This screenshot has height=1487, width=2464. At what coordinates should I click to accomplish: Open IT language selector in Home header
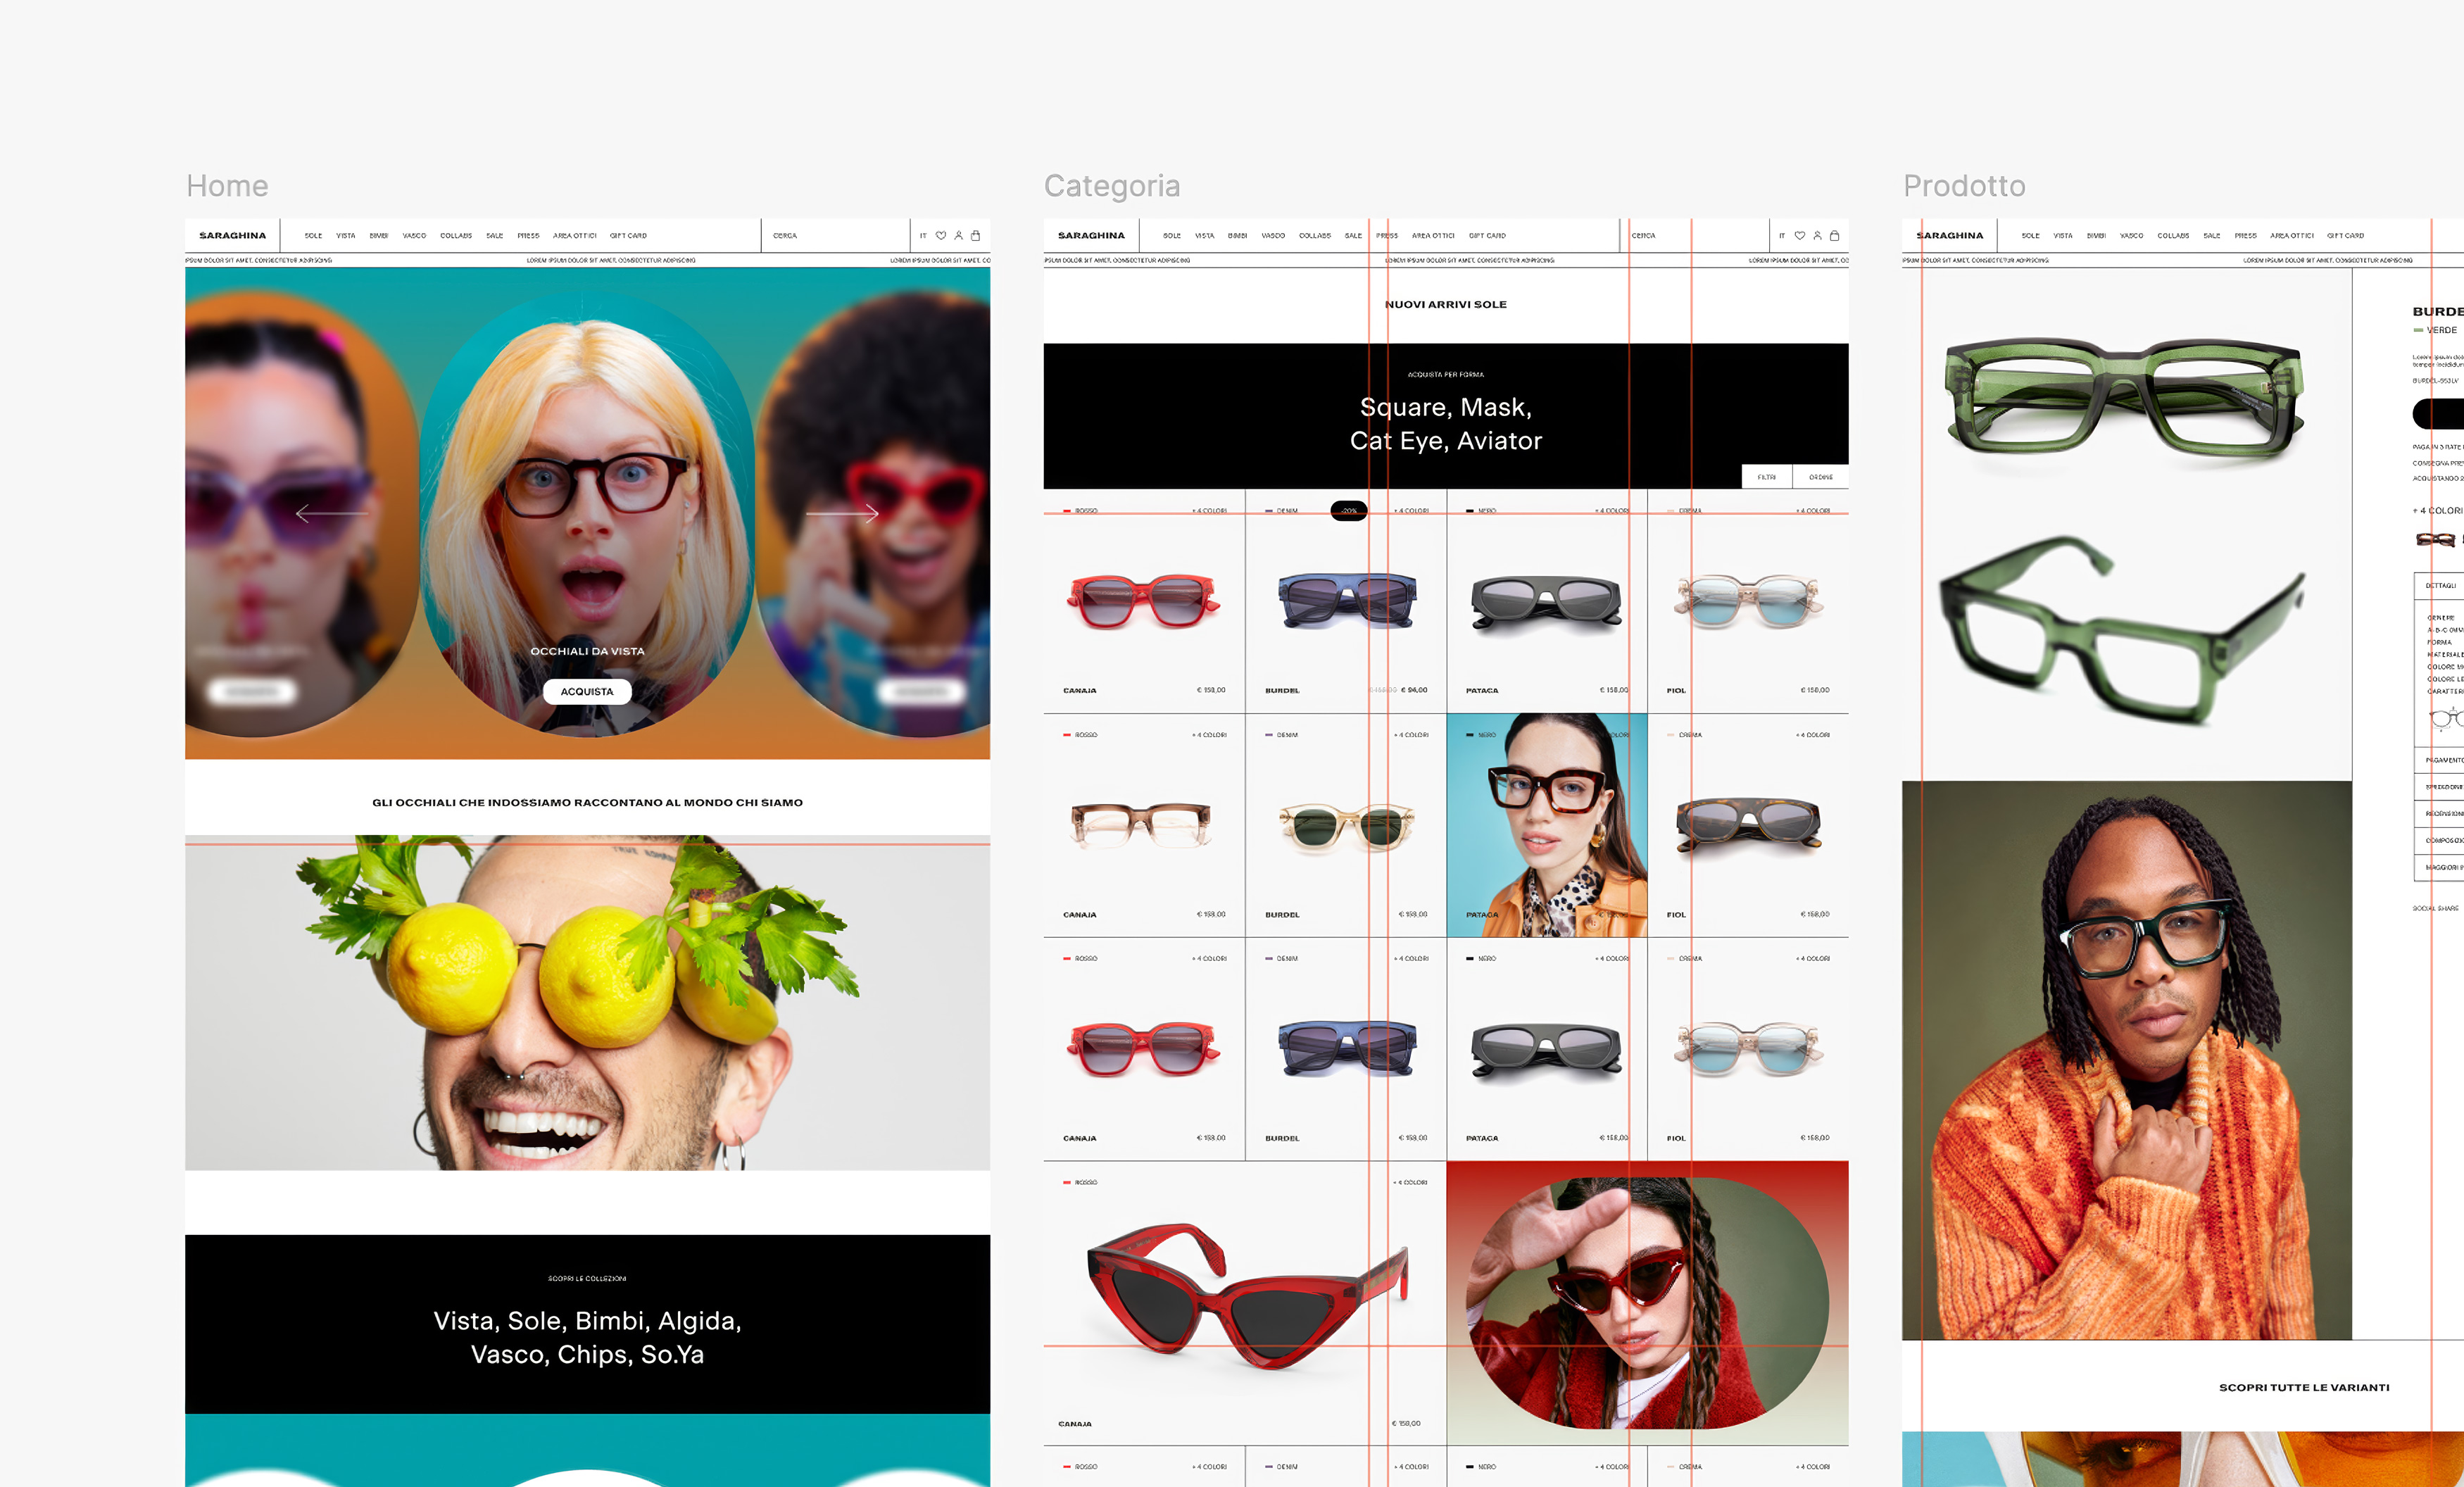pyautogui.click(x=922, y=236)
